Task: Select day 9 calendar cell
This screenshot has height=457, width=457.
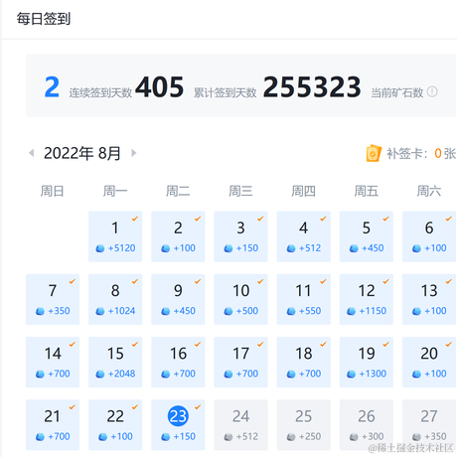Action: pyautogui.click(x=178, y=299)
